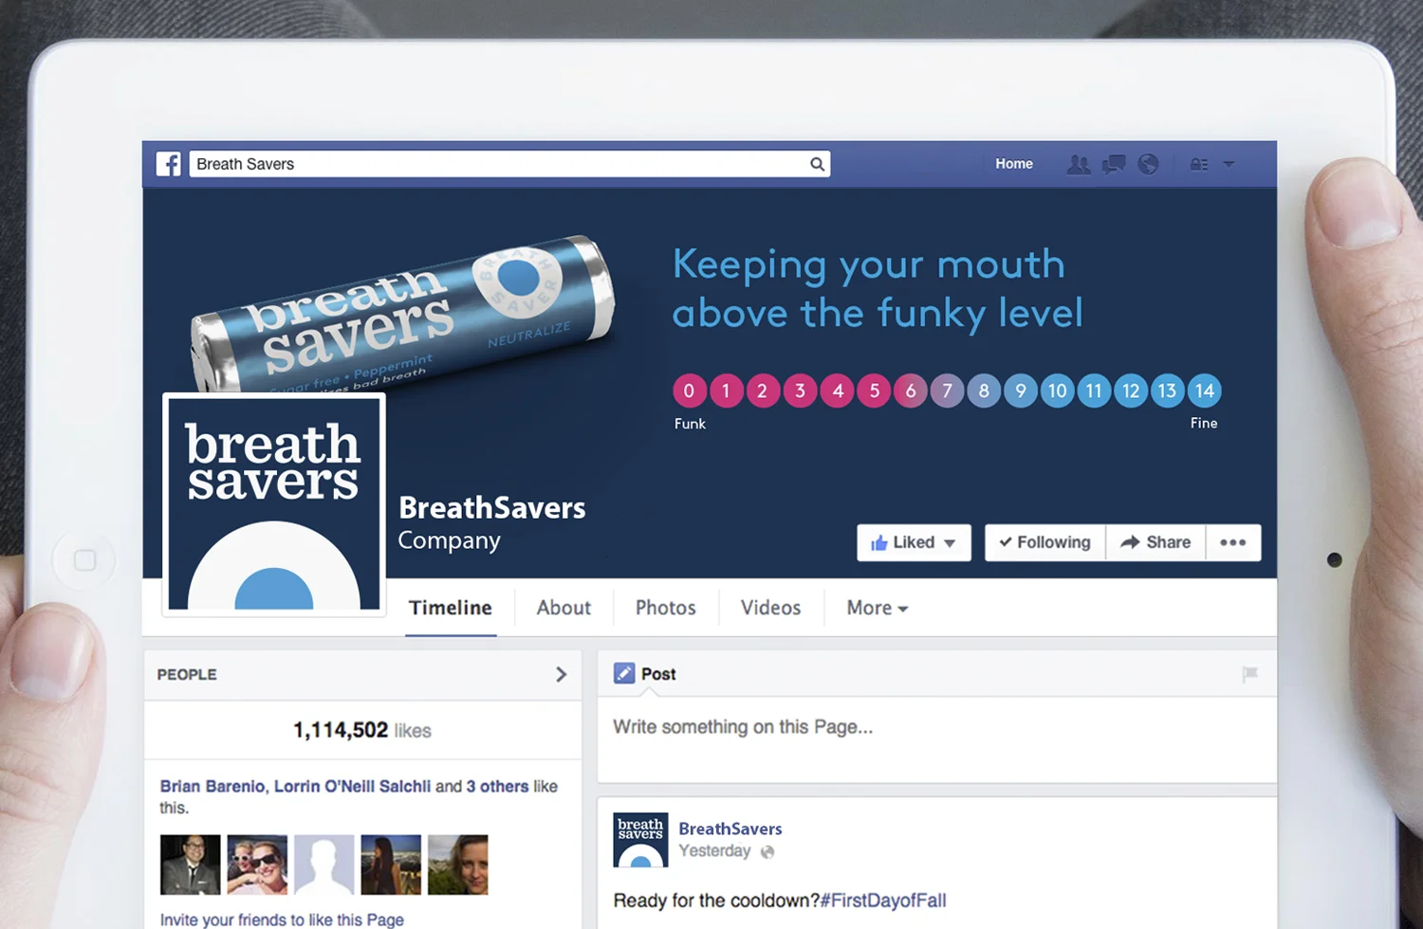
Task: Click the search magnifier icon
Action: point(817,164)
